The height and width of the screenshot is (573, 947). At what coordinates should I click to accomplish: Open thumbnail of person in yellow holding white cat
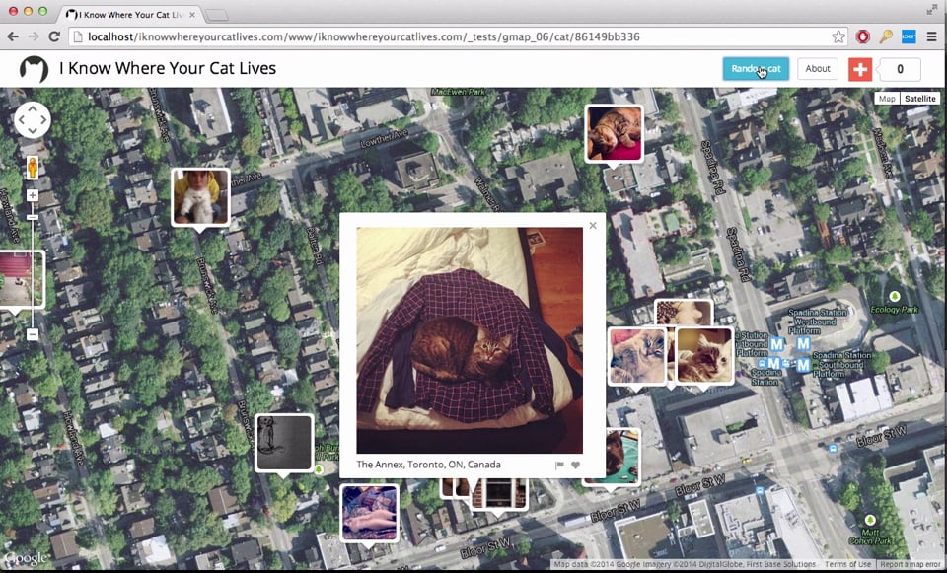[x=200, y=197]
